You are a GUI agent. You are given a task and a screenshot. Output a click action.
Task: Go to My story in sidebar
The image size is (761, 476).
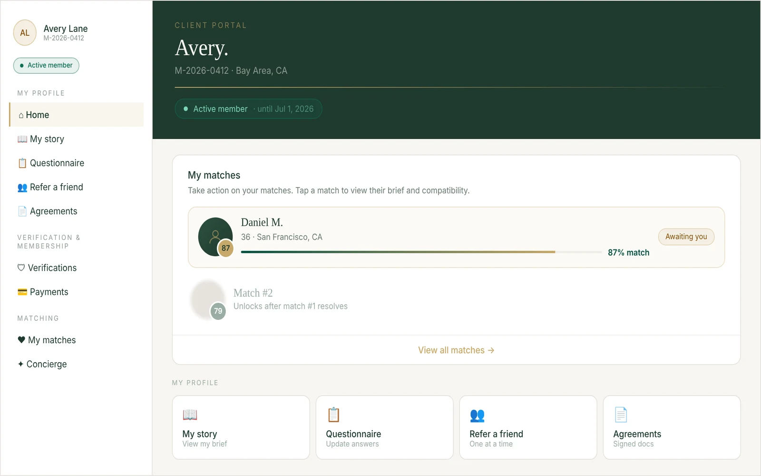click(76, 139)
